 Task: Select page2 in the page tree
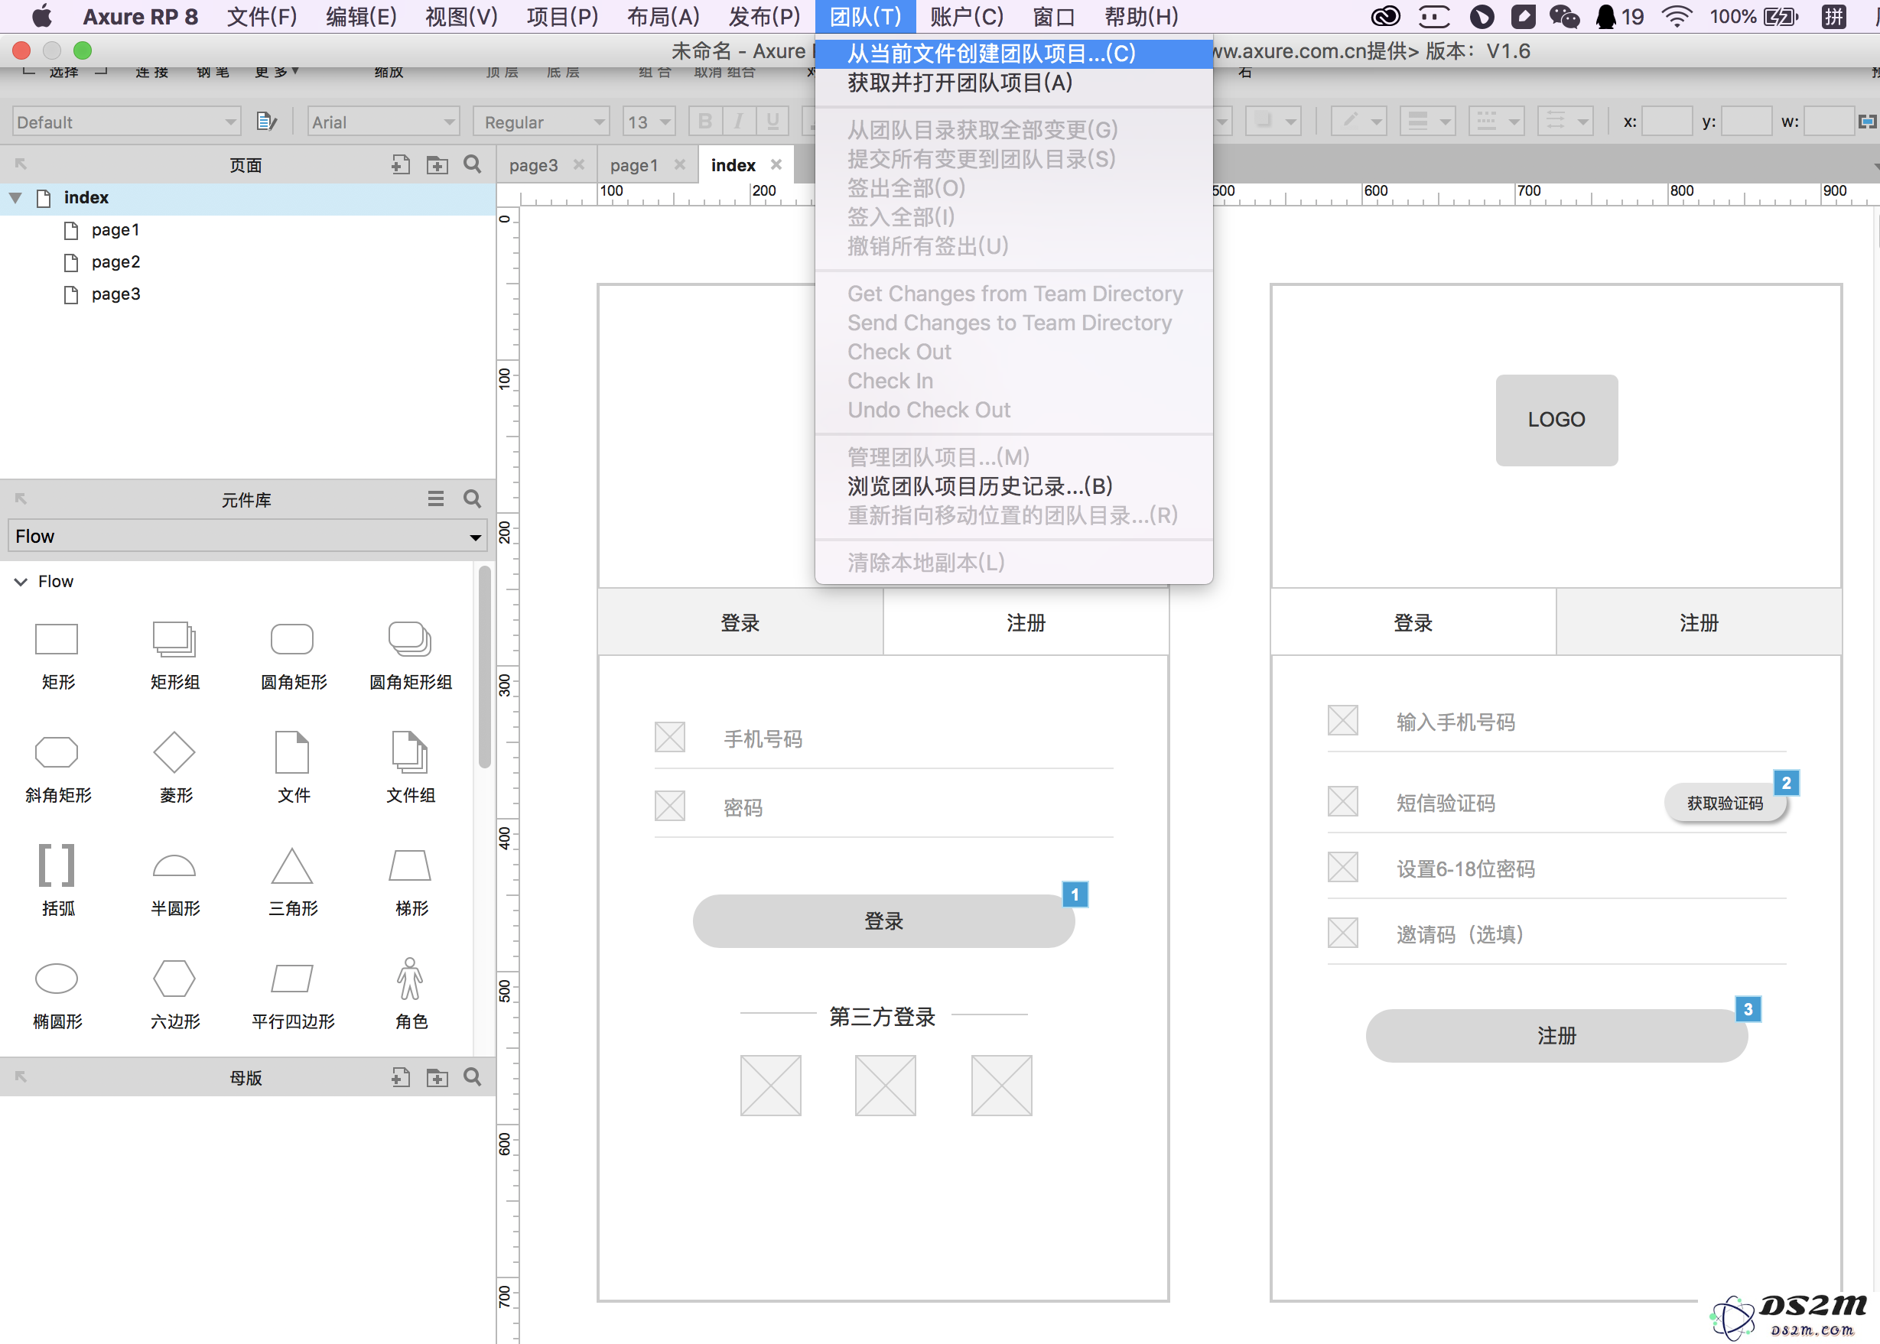coord(115,262)
